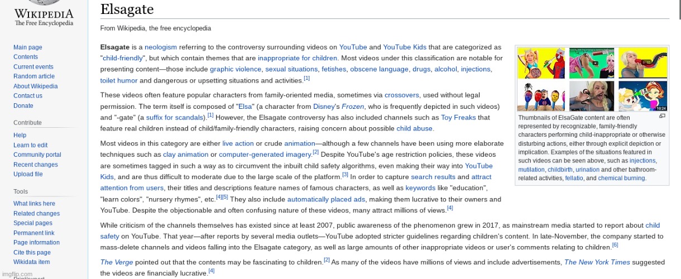Follow the clay animation link
This screenshot has height=279, width=681.
coord(185,155)
